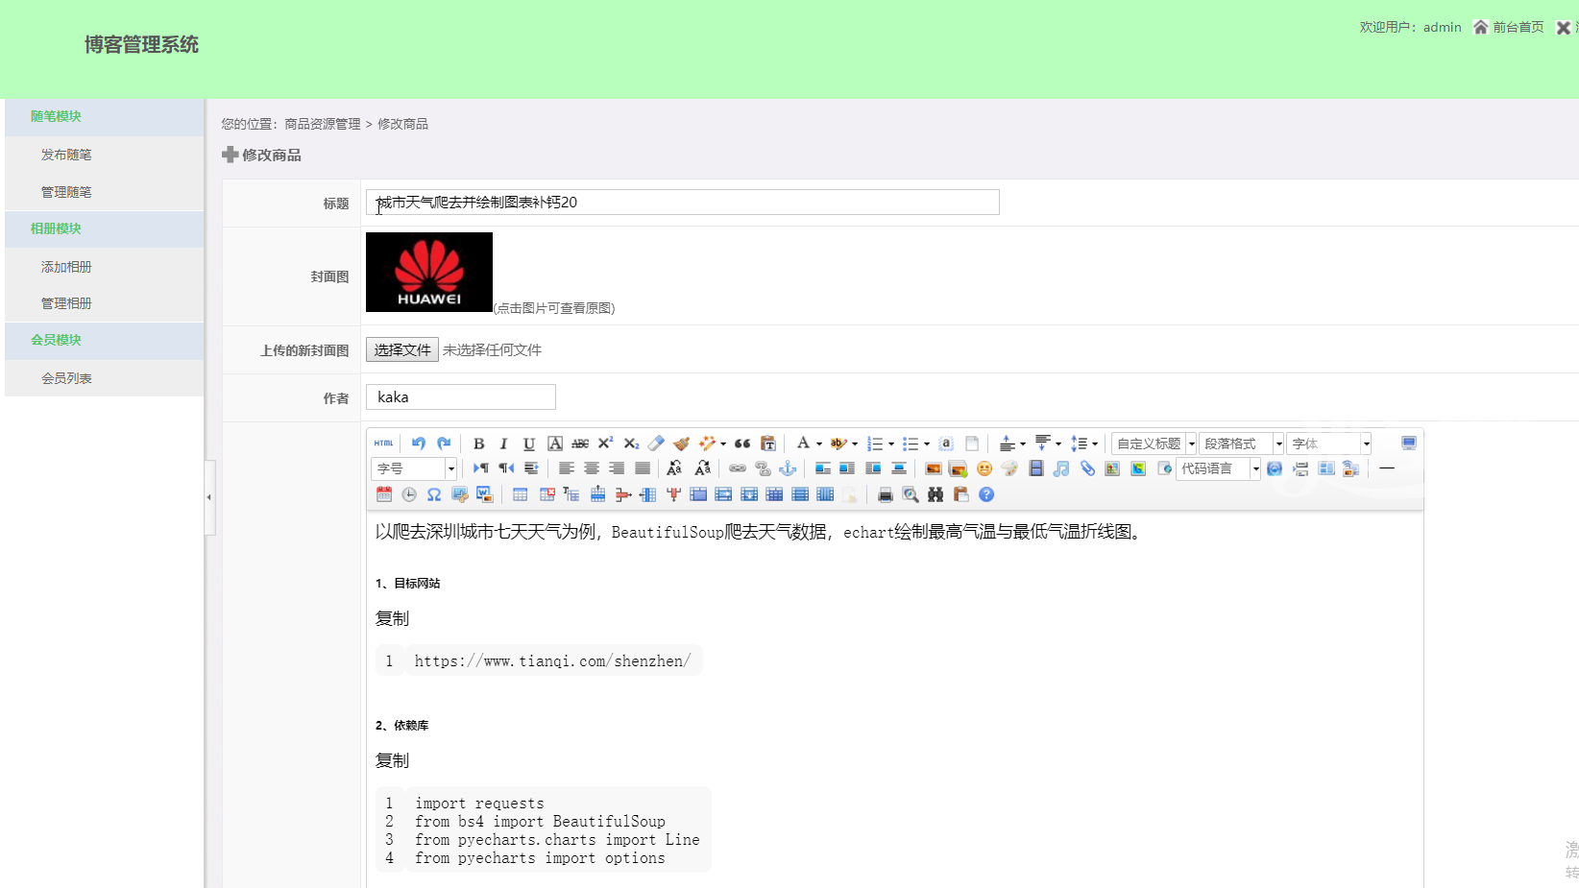Toggle bold formatting

478,444
